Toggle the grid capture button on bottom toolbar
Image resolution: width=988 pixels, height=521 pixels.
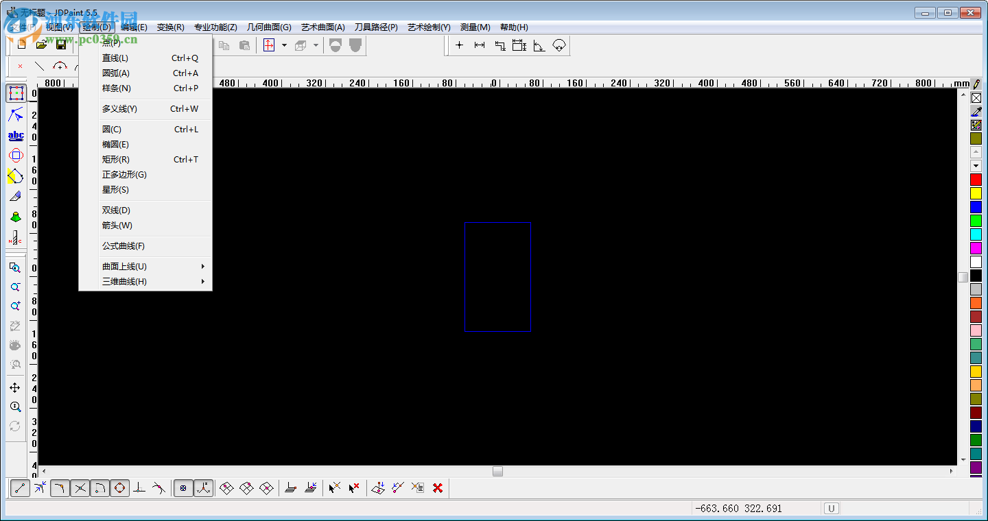183,488
